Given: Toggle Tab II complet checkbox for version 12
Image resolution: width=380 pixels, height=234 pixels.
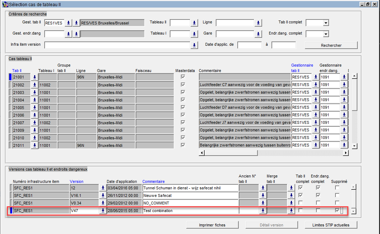Looking at the screenshot, I should click(301, 188).
